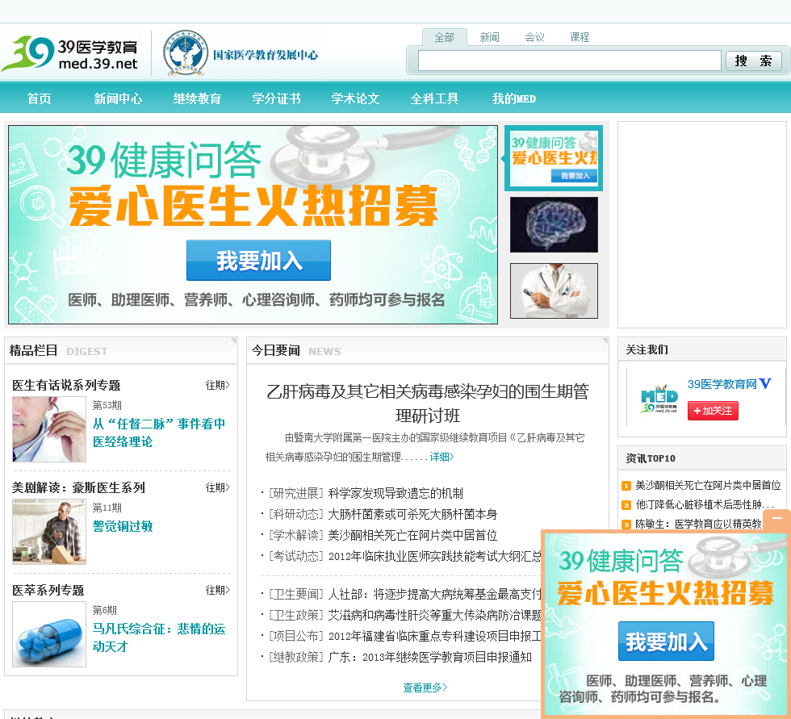Open 2012年临床执业医师实践技能考试大纲 item
The image size is (791, 719).
pyautogui.click(x=434, y=556)
